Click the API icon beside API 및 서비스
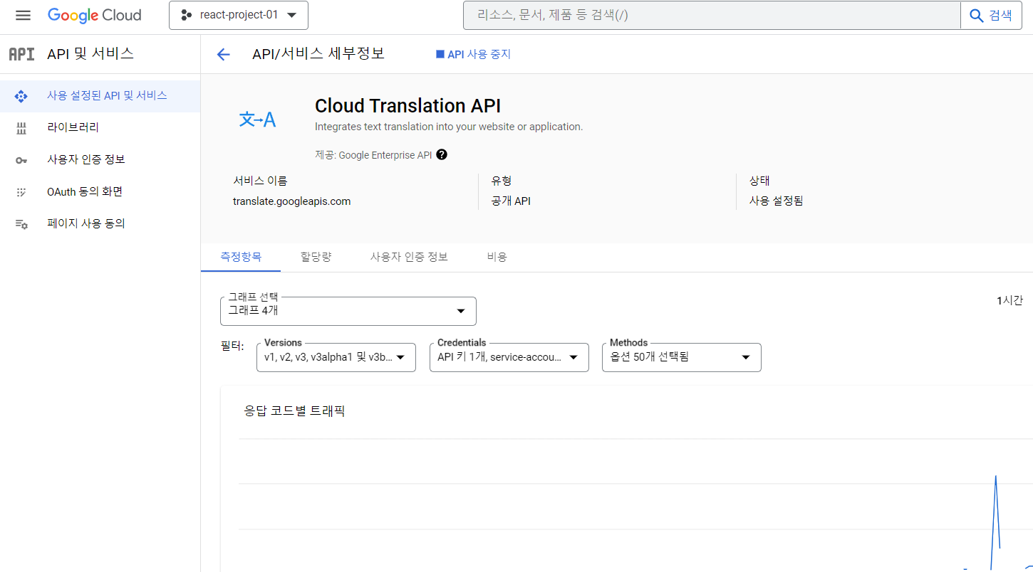This screenshot has width=1033, height=572. click(x=21, y=54)
